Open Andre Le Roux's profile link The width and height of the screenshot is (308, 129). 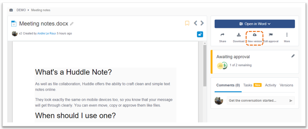47,34
